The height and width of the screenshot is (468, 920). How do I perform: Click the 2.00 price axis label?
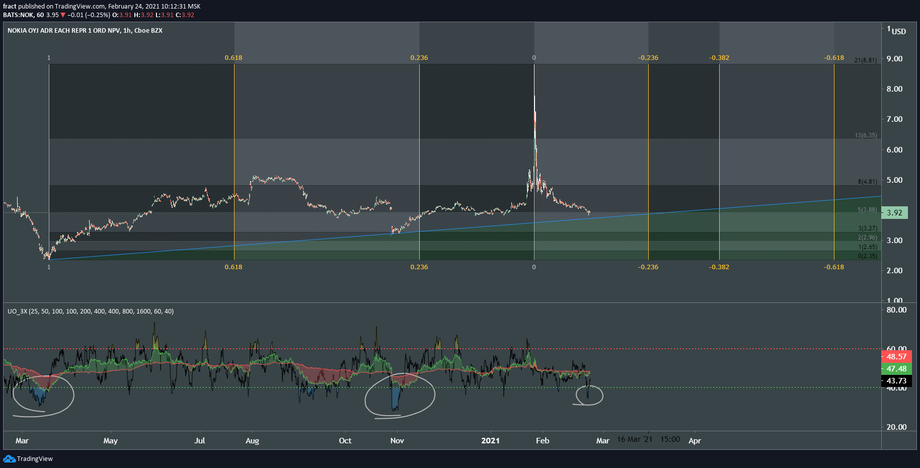pos(894,271)
